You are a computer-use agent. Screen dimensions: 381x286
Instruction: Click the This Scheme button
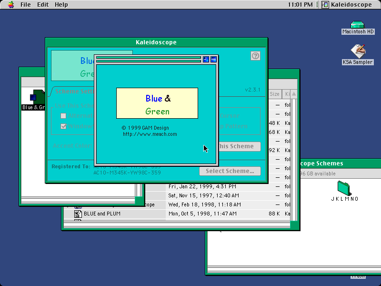click(x=240, y=146)
